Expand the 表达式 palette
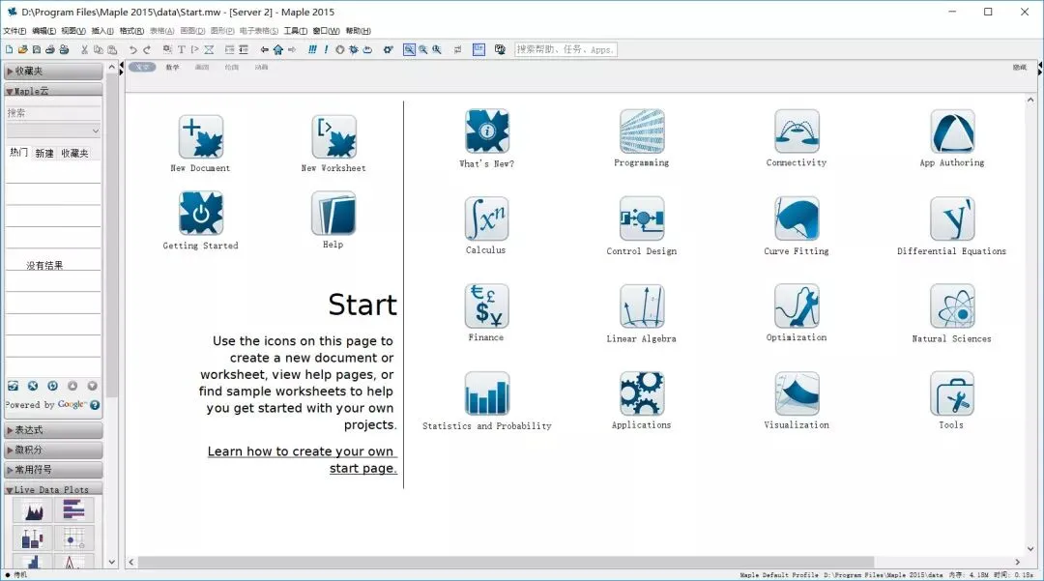 click(53, 430)
